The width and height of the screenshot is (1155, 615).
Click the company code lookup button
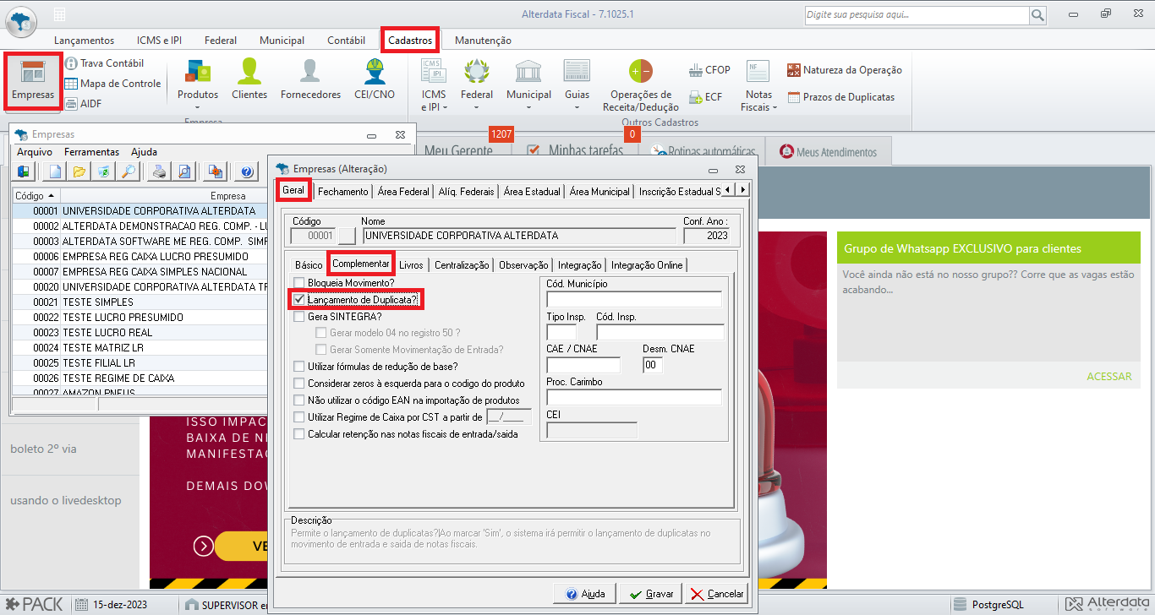pyautogui.click(x=347, y=236)
